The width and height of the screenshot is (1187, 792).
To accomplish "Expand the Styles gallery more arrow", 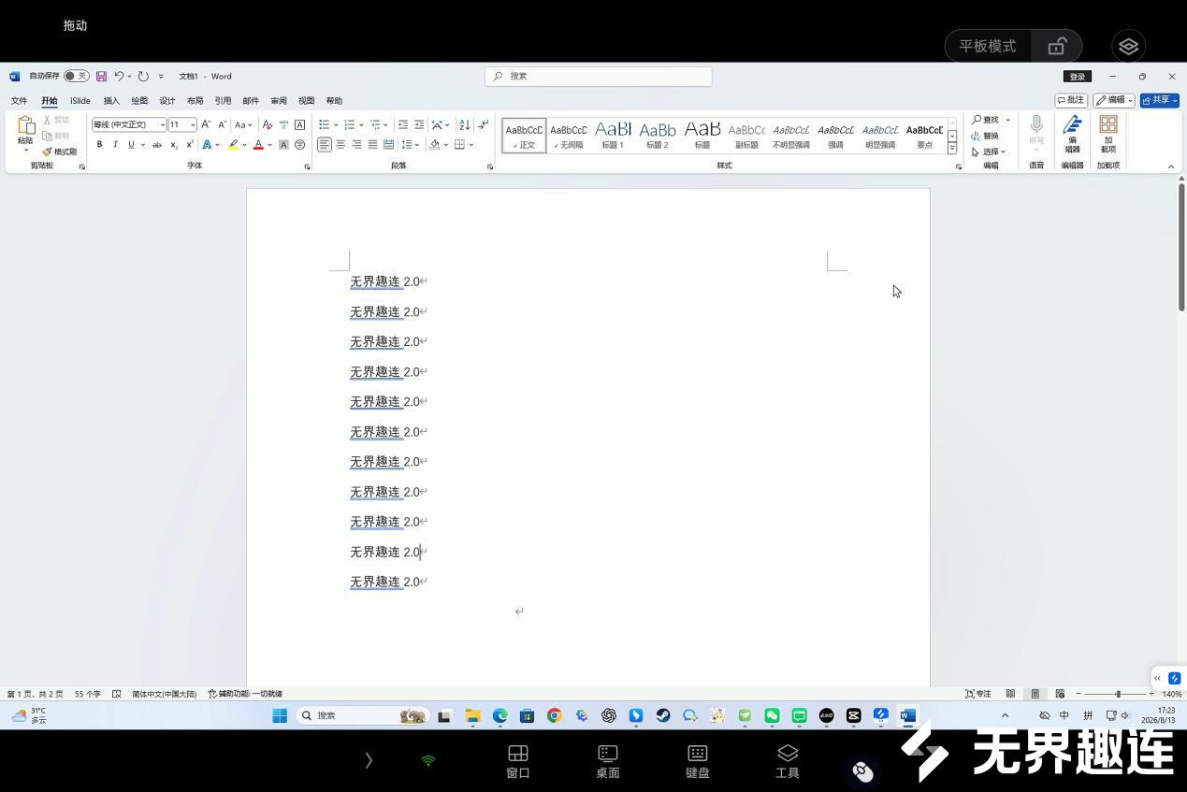I will coord(952,148).
